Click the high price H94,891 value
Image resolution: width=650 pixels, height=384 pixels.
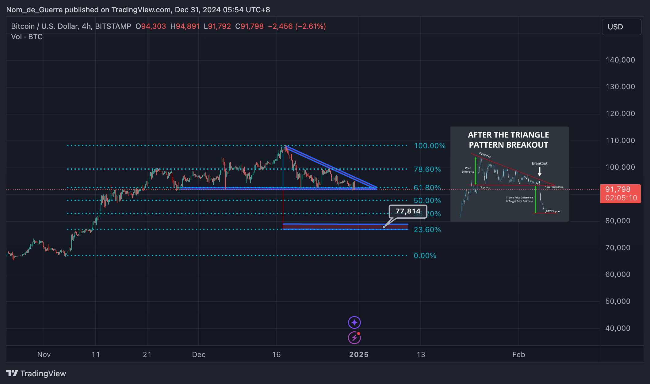185,26
